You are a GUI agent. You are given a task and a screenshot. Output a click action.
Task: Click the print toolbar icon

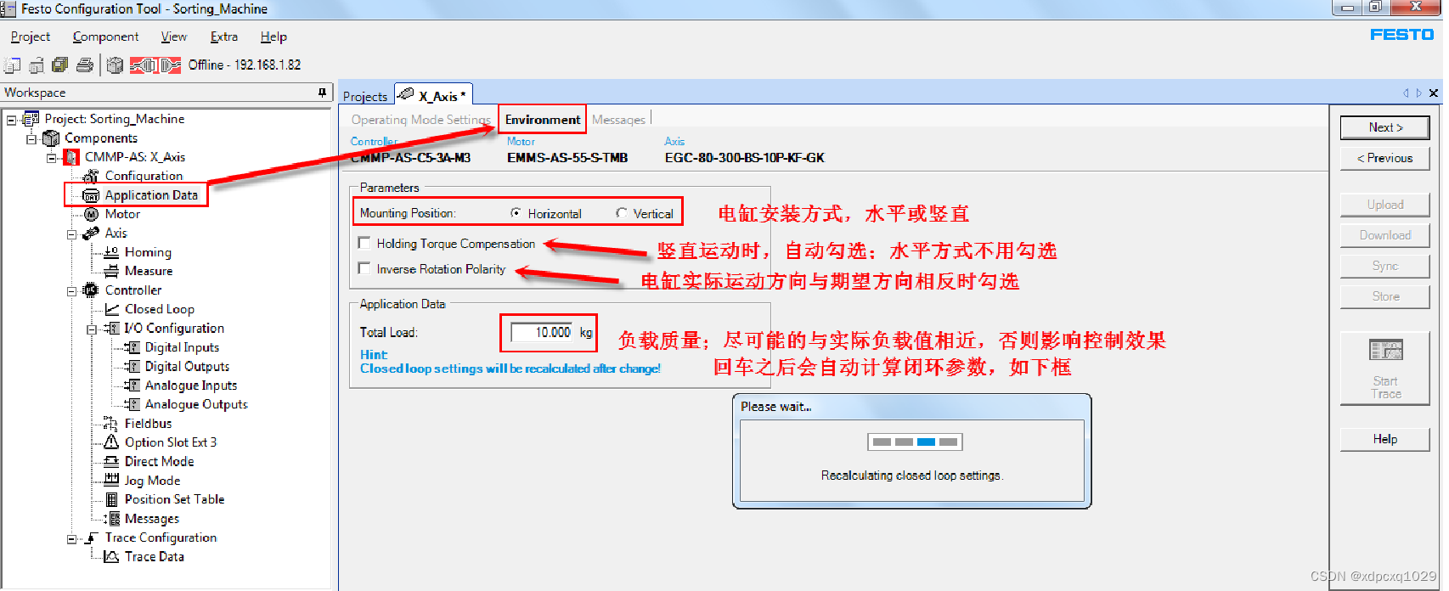(x=85, y=65)
